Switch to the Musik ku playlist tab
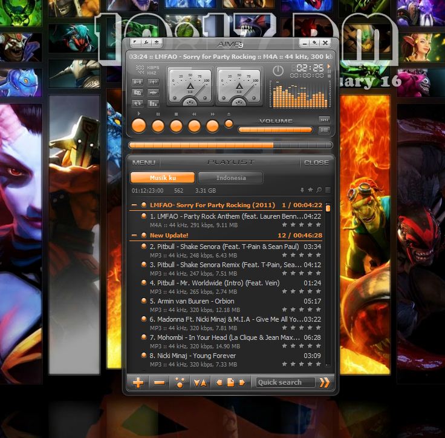 click(x=163, y=178)
